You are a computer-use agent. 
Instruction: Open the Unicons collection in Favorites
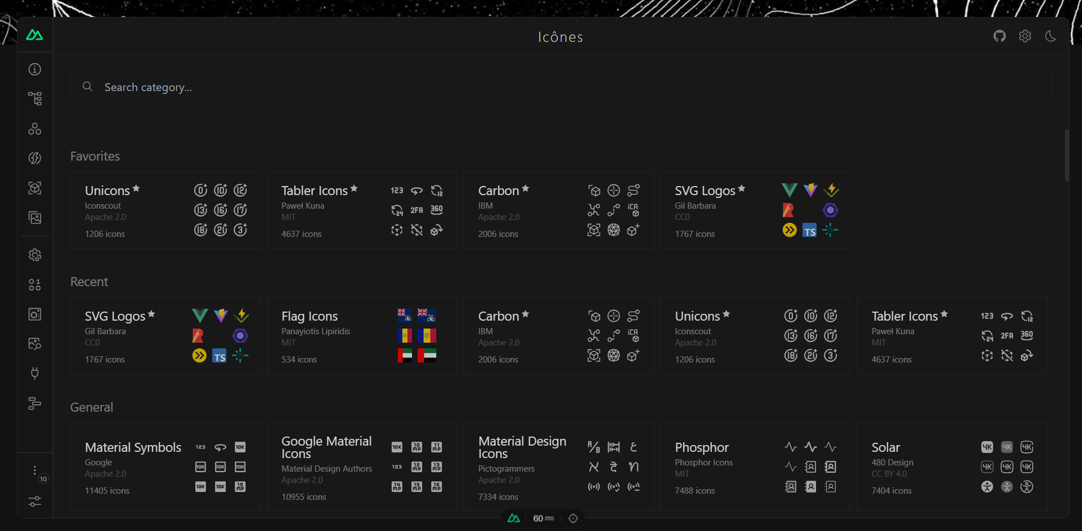coord(166,210)
